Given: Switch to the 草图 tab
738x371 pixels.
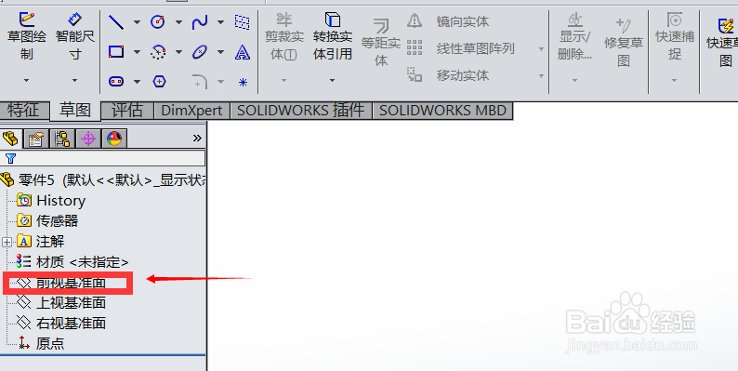Looking at the screenshot, I should pyautogui.click(x=75, y=111).
